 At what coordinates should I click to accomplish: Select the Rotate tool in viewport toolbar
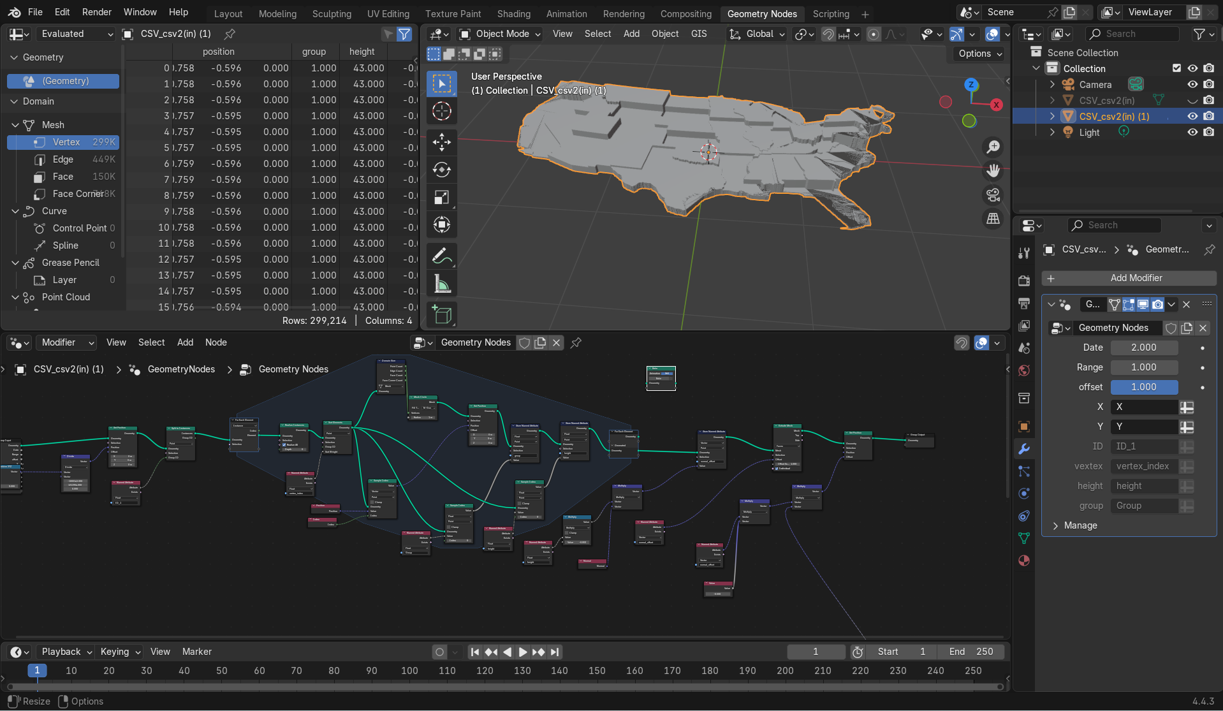click(x=441, y=170)
